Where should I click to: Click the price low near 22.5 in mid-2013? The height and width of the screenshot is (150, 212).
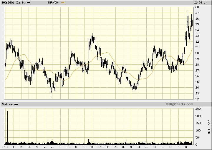coord(51,96)
